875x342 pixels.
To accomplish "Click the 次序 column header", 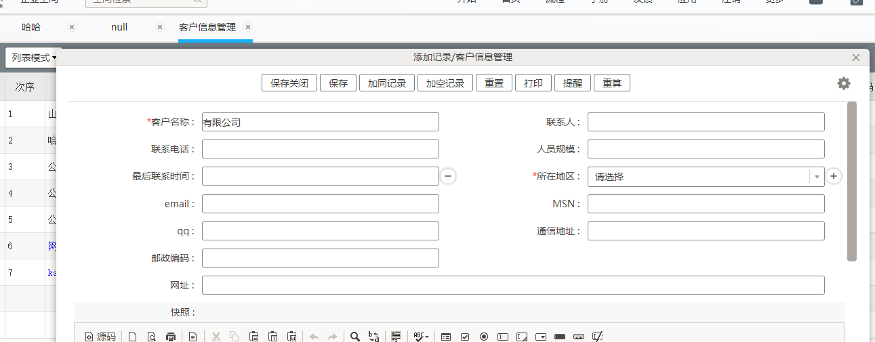I will tap(25, 87).
